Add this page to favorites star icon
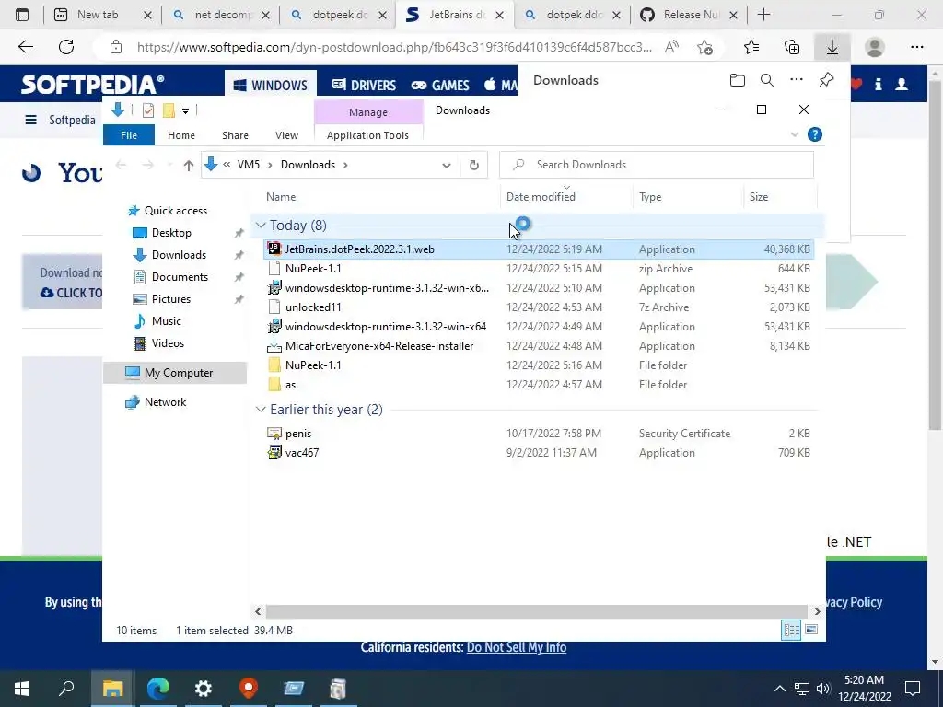The image size is (943, 707). pyautogui.click(x=704, y=47)
